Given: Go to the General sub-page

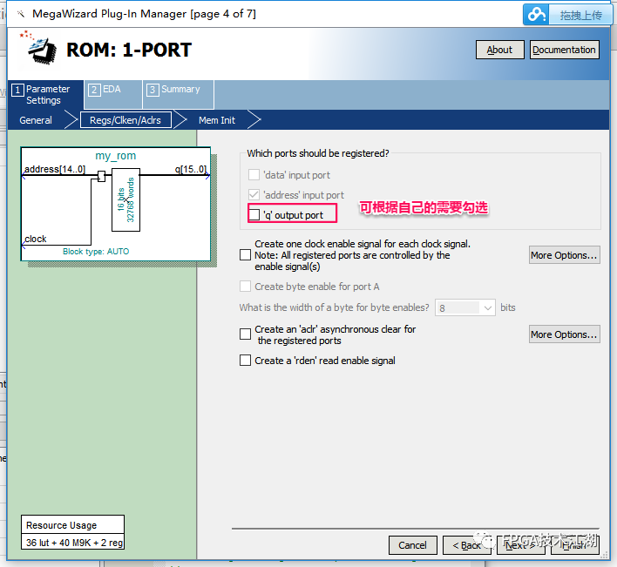Looking at the screenshot, I should click(x=36, y=120).
